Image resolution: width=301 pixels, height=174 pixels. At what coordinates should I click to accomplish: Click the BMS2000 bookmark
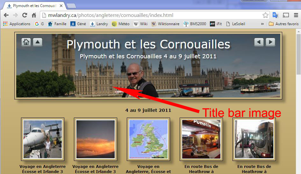point(195,24)
